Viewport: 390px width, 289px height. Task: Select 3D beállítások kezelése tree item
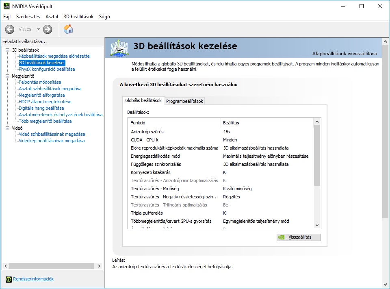tap(41, 63)
